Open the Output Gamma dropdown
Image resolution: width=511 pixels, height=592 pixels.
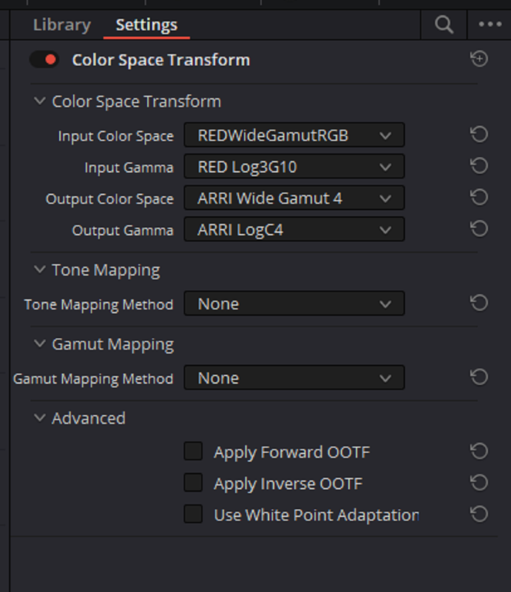[x=294, y=229]
